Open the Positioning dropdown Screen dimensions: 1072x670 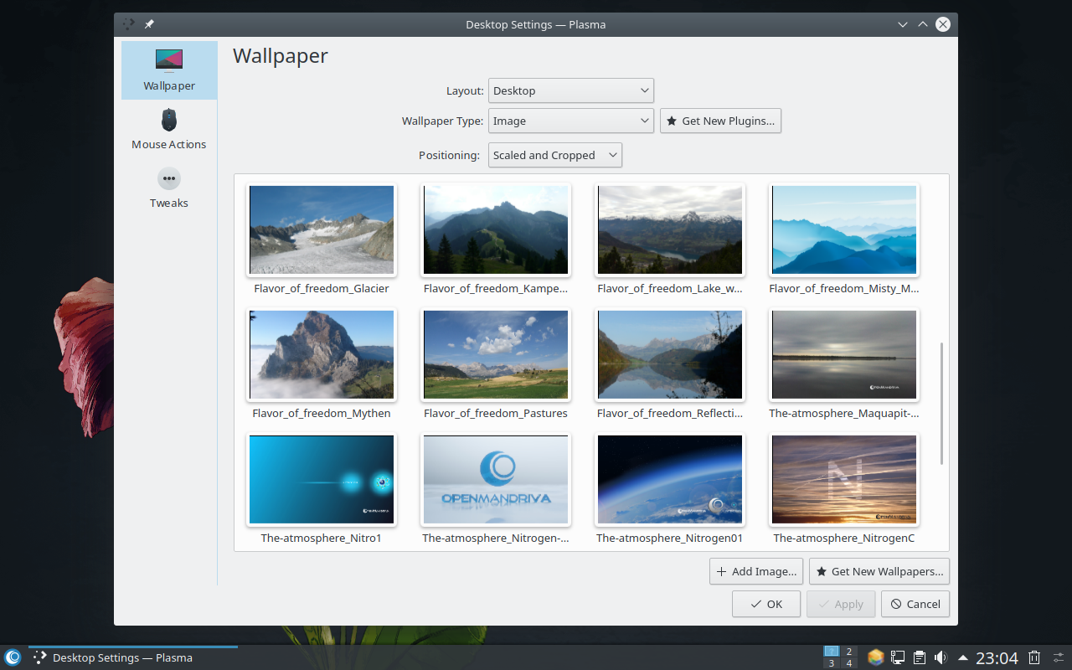point(554,155)
